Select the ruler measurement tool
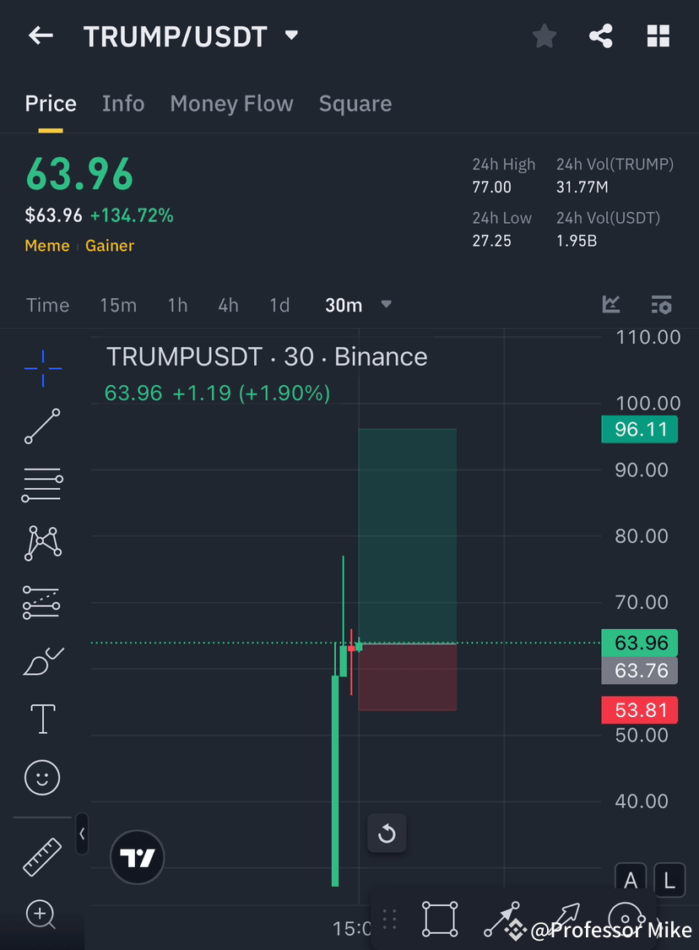 pyautogui.click(x=42, y=855)
